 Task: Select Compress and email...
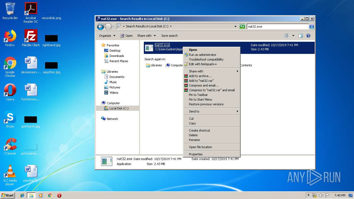212,85
